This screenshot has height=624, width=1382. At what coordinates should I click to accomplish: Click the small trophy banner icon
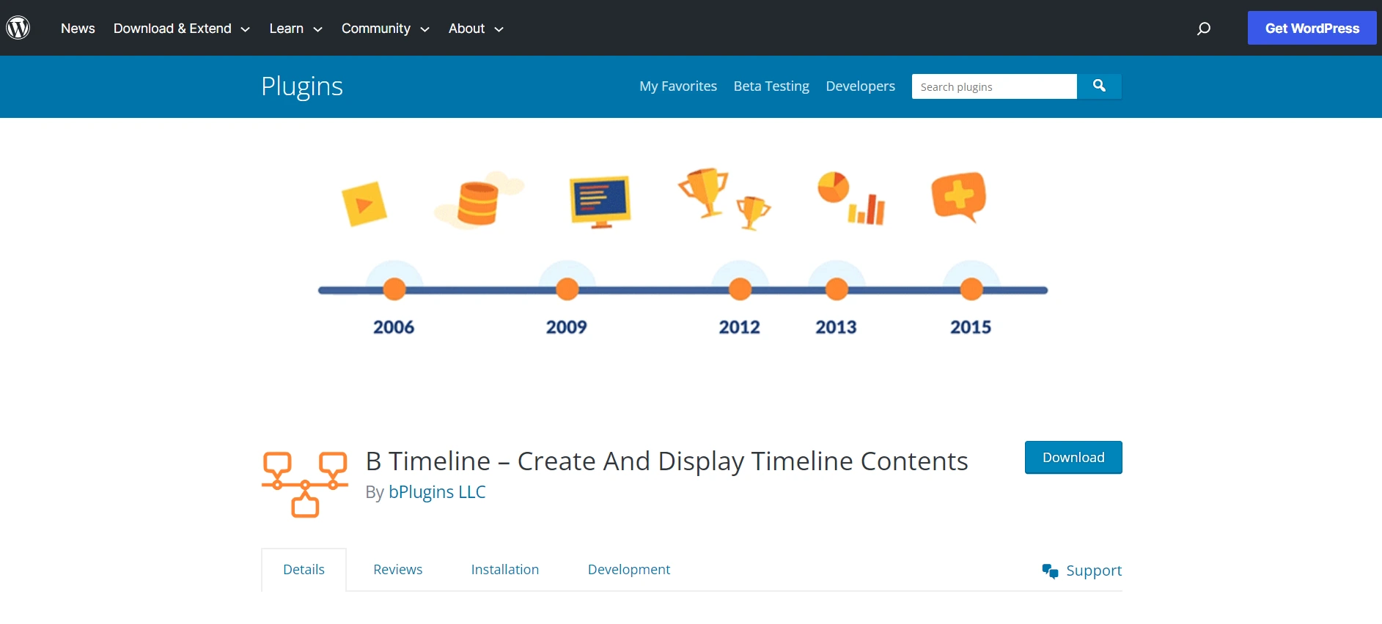(x=753, y=213)
